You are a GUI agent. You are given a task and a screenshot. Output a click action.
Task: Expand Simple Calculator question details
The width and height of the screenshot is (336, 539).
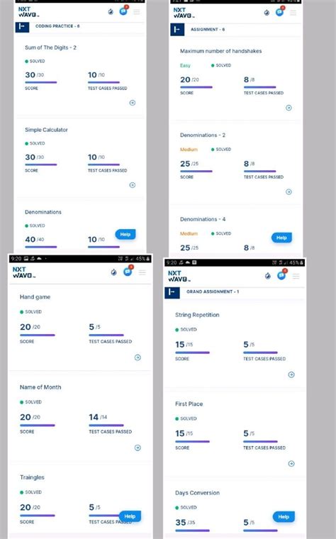(x=133, y=185)
